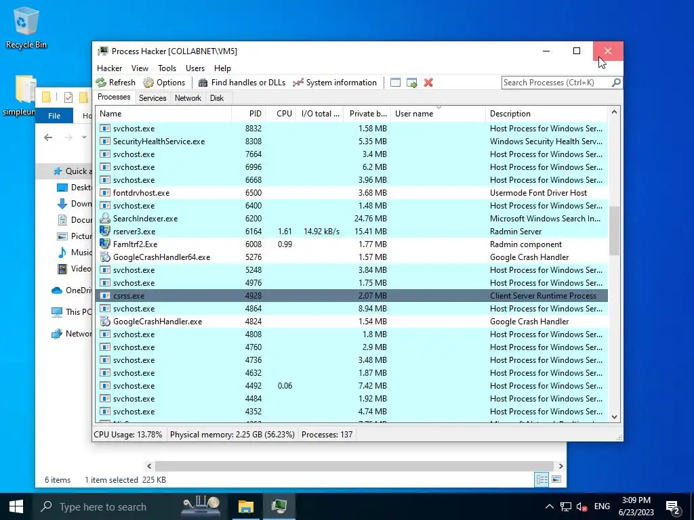Image resolution: width=694 pixels, height=520 pixels.
Task: Click the SecurityHealthService.exe icon
Action: [x=105, y=141]
